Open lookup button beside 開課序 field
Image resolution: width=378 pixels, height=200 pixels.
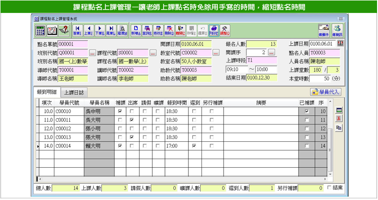click(x=271, y=52)
